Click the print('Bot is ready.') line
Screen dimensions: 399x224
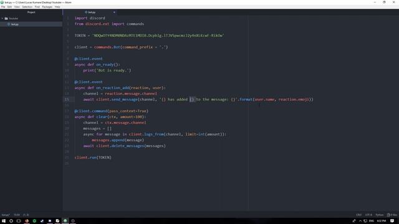[107, 70]
